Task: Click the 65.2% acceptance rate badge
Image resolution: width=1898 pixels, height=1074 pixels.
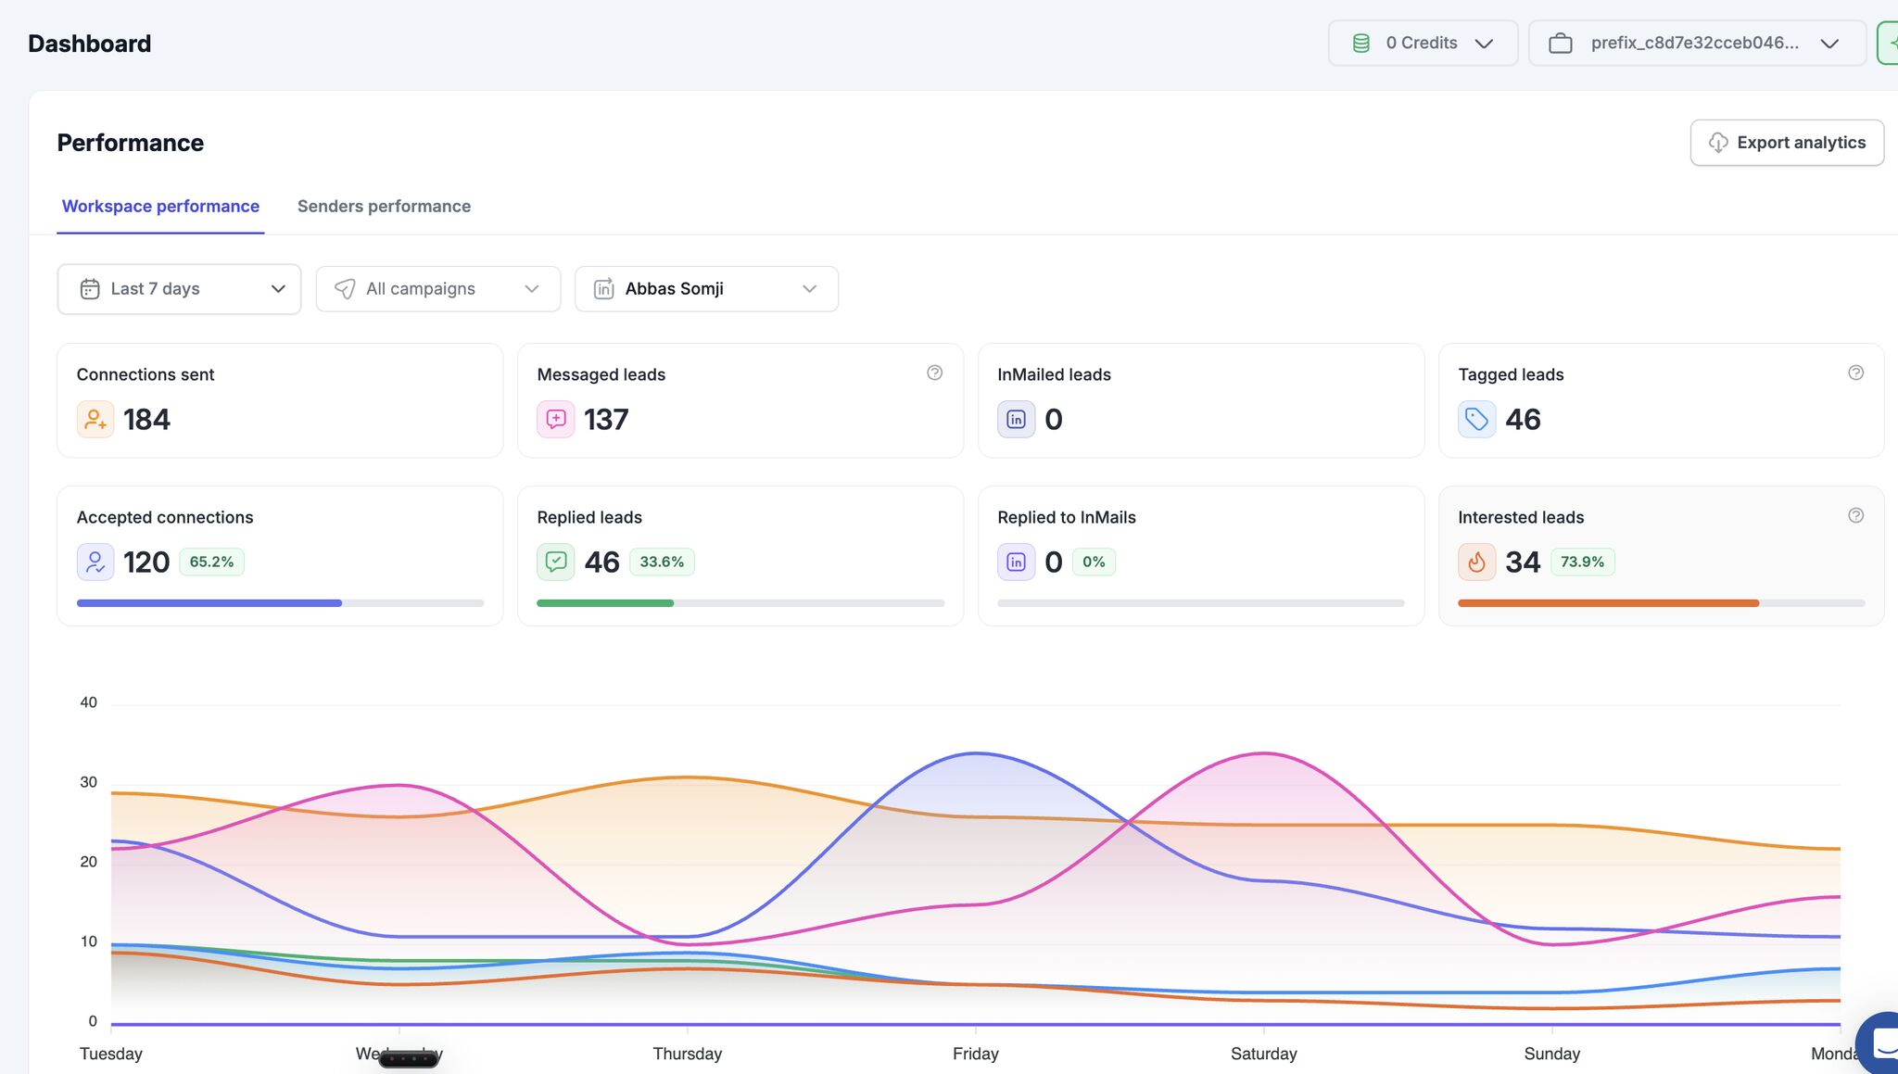Action: [x=211, y=562]
